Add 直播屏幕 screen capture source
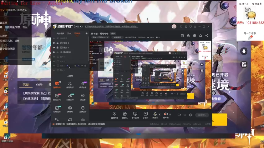Image resolution: width=264 pixels, height=148 pixels. pyautogui.click(x=115, y=115)
